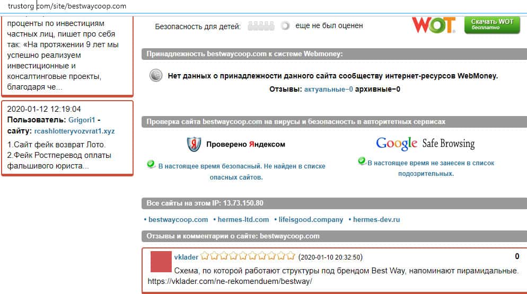Click the child safety rating bars
Image resolution: width=527 pixels, height=294 pixels.
tap(261, 26)
